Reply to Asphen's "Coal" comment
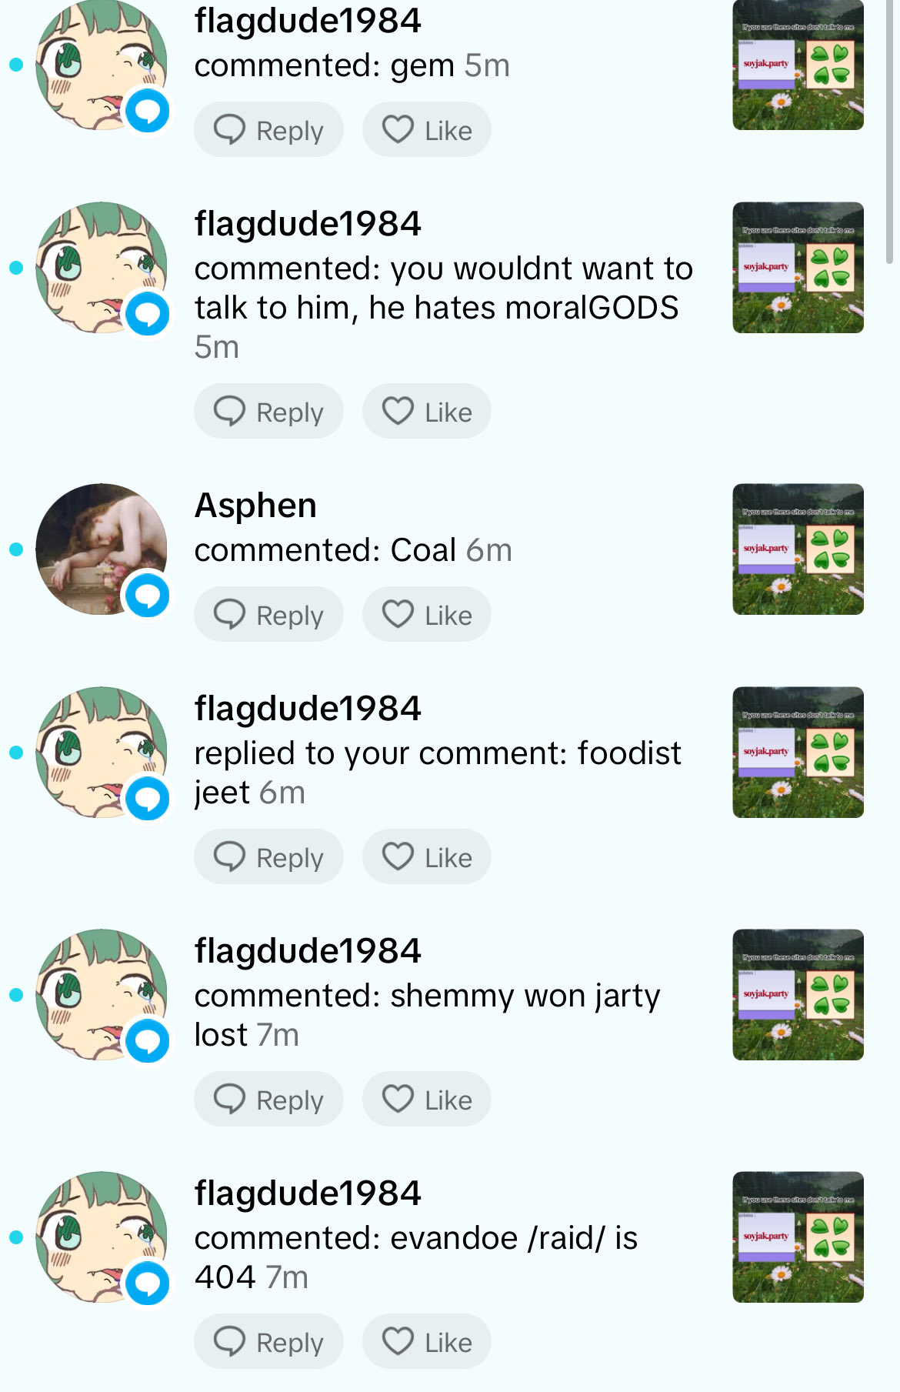Image resolution: width=900 pixels, height=1392 pixels. point(268,615)
